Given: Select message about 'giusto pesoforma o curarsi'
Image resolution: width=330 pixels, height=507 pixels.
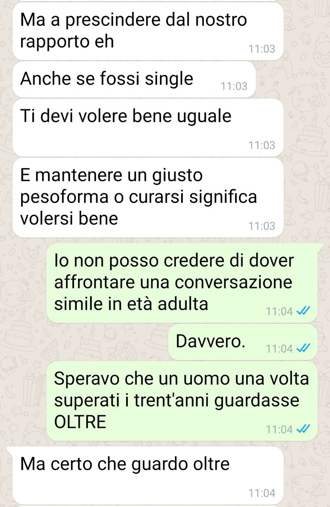Looking at the screenshot, I should (148, 198).
